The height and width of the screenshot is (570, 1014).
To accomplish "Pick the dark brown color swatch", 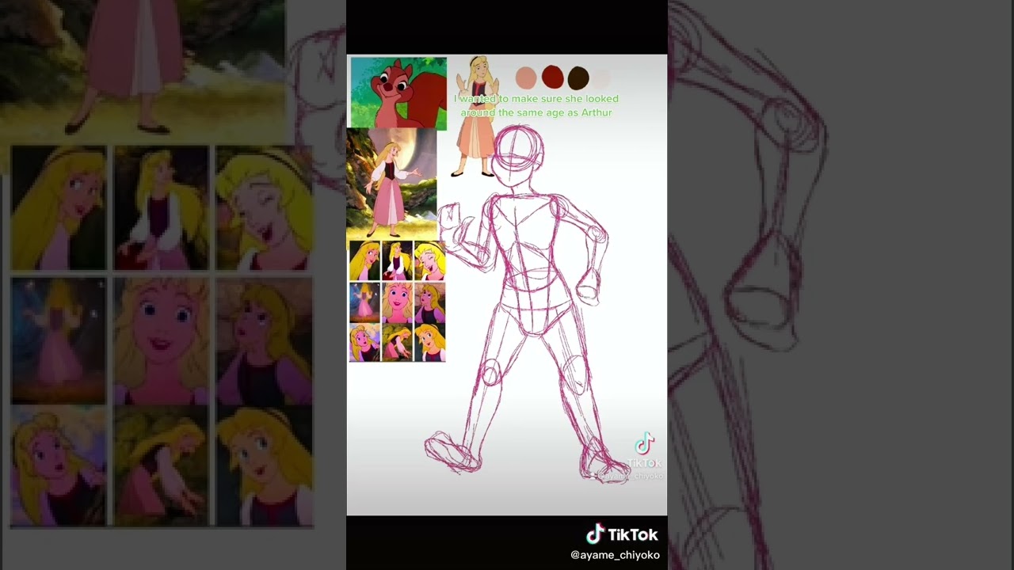I will pos(578,78).
